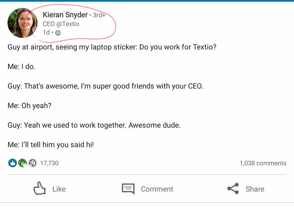Open the Kieran Snyder name link
Image resolution: width=294 pixels, height=207 pixels.
[x=65, y=15]
